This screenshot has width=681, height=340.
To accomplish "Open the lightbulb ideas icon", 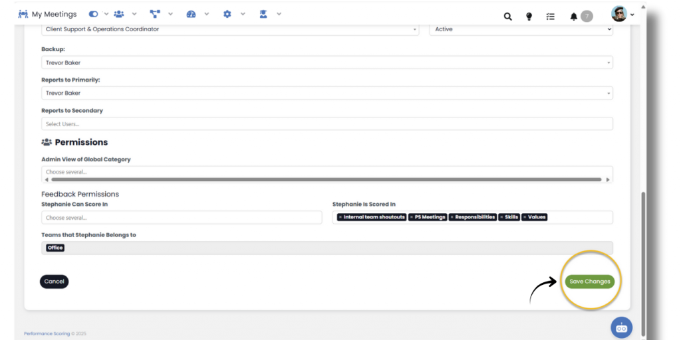I will pos(529,17).
